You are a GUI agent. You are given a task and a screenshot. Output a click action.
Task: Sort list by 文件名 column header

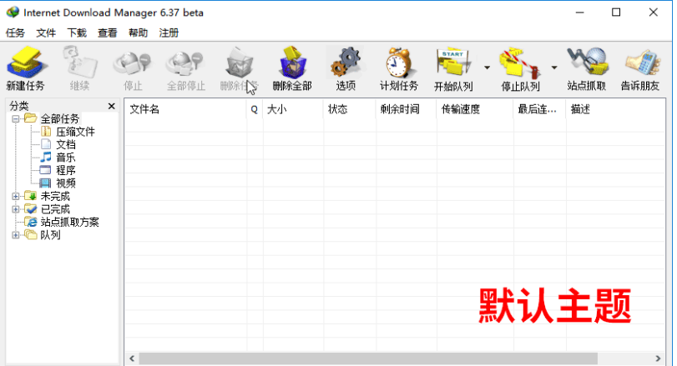click(x=184, y=109)
